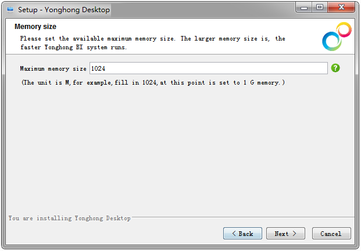
Task: Cancel the Yonghong Desktop installation
Action: pyautogui.click(x=331, y=233)
